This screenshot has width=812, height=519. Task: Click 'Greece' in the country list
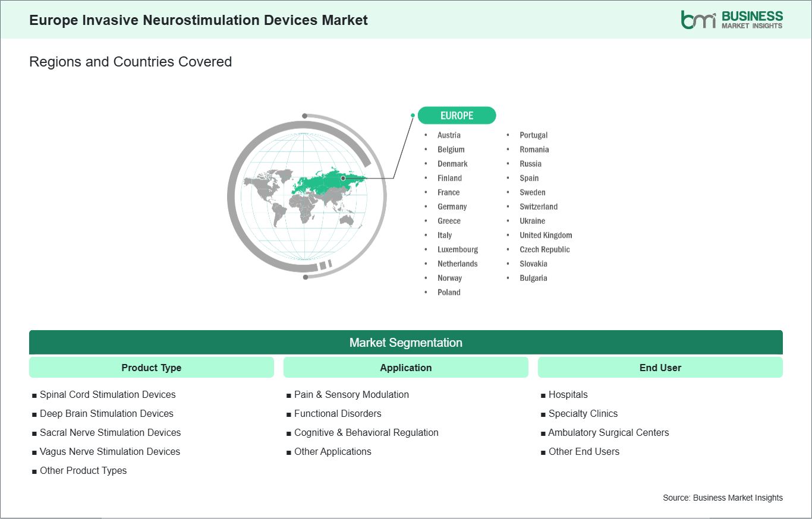coord(449,221)
